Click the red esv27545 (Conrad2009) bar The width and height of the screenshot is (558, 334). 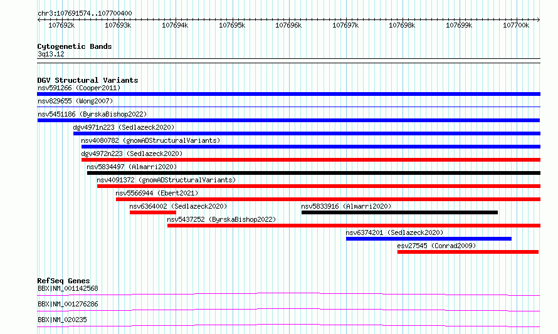click(468, 252)
